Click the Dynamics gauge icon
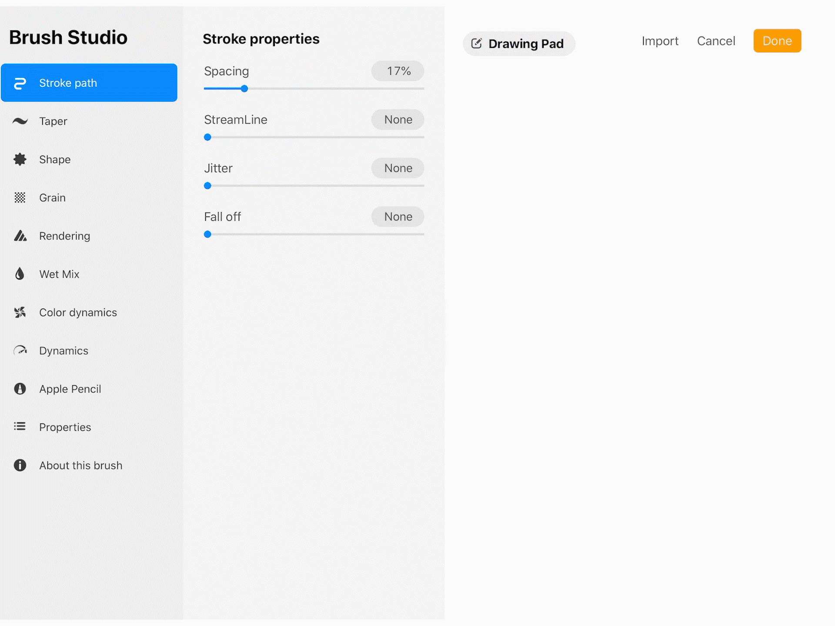The width and height of the screenshot is (835, 626). click(20, 350)
